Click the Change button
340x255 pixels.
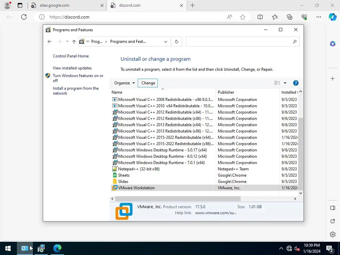tap(148, 83)
